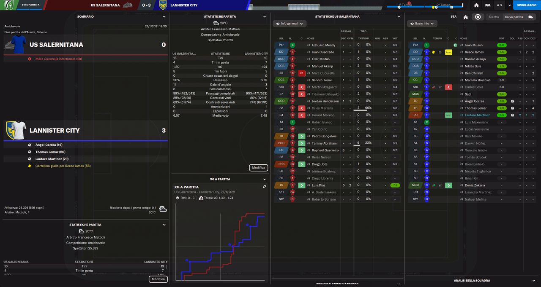
Task: Expand the Analisi della squadra panel
Action: pyautogui.click(x=534, y=280)
